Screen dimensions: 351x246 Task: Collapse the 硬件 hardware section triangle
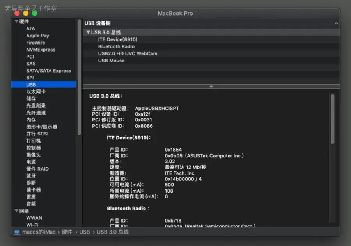pyautogui.click(x=16, y=21)
